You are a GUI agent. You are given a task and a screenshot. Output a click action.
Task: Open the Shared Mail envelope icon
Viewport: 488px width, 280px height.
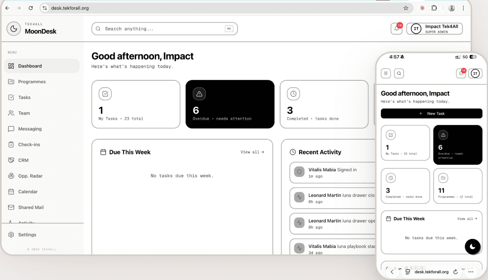point(11,207)
